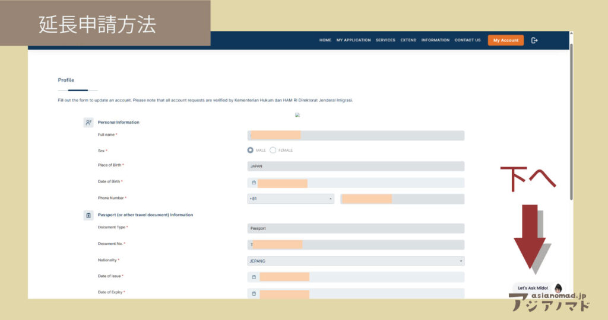Click the logout icon next to My Account
The width and height of the screenshot is (608, 320).
coord(534,40)
